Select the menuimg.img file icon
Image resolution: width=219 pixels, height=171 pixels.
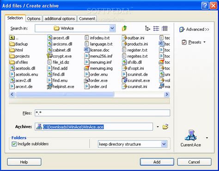click(x=87, y=68)
